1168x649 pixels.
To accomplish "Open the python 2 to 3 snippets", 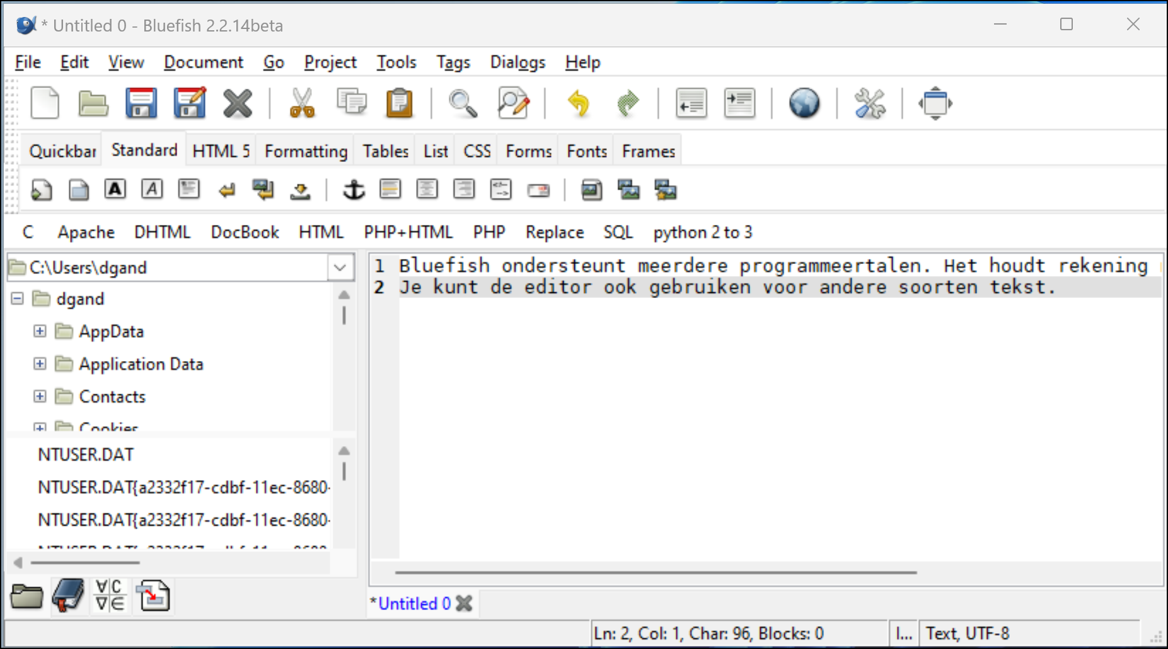I will (x=703, y=232).
